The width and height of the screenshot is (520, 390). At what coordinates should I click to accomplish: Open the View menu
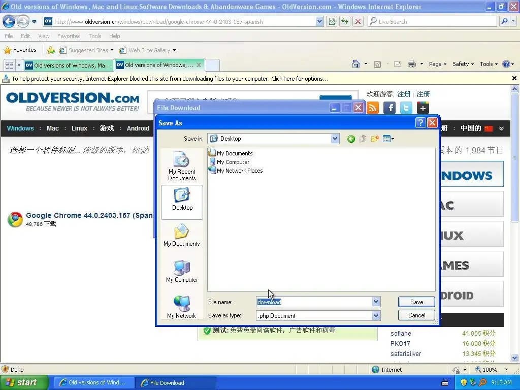[44, 36]
